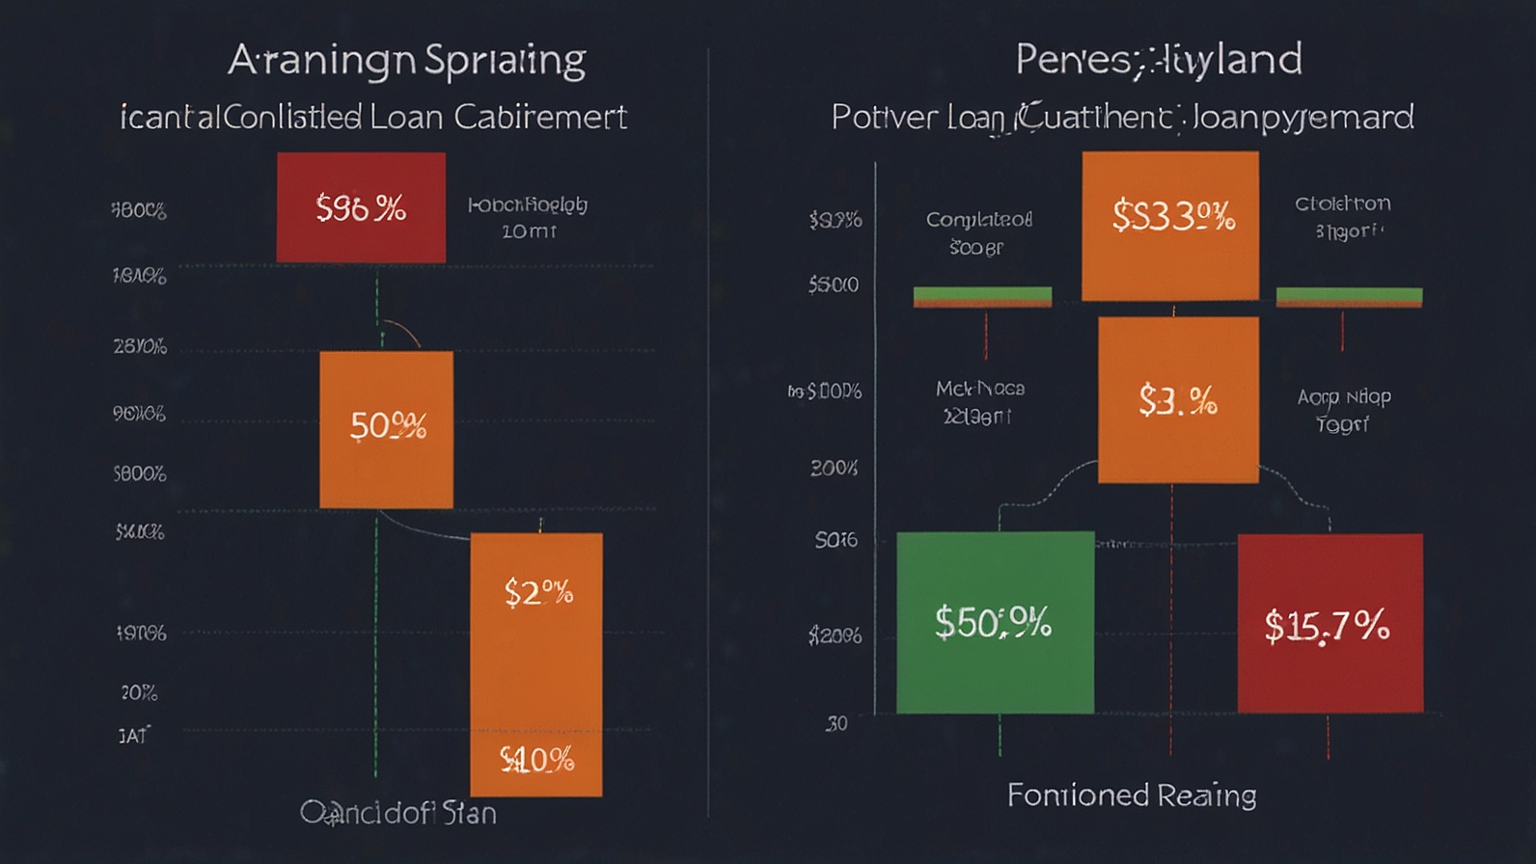Click the thin green bar under Ctoleirton label
Screen dimensions: 1536x864
[x=1349, y=295]
